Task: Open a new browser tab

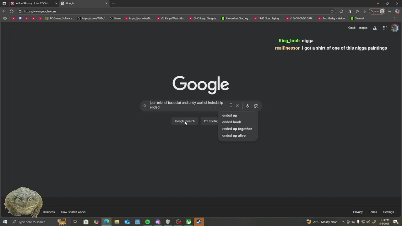Action: (113, 3)
